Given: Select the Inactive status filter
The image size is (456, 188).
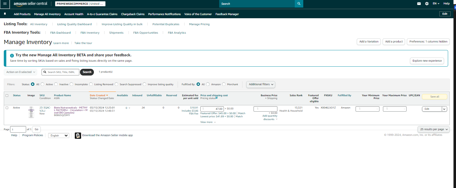Looking at the screenshot, I should (56, 84).
